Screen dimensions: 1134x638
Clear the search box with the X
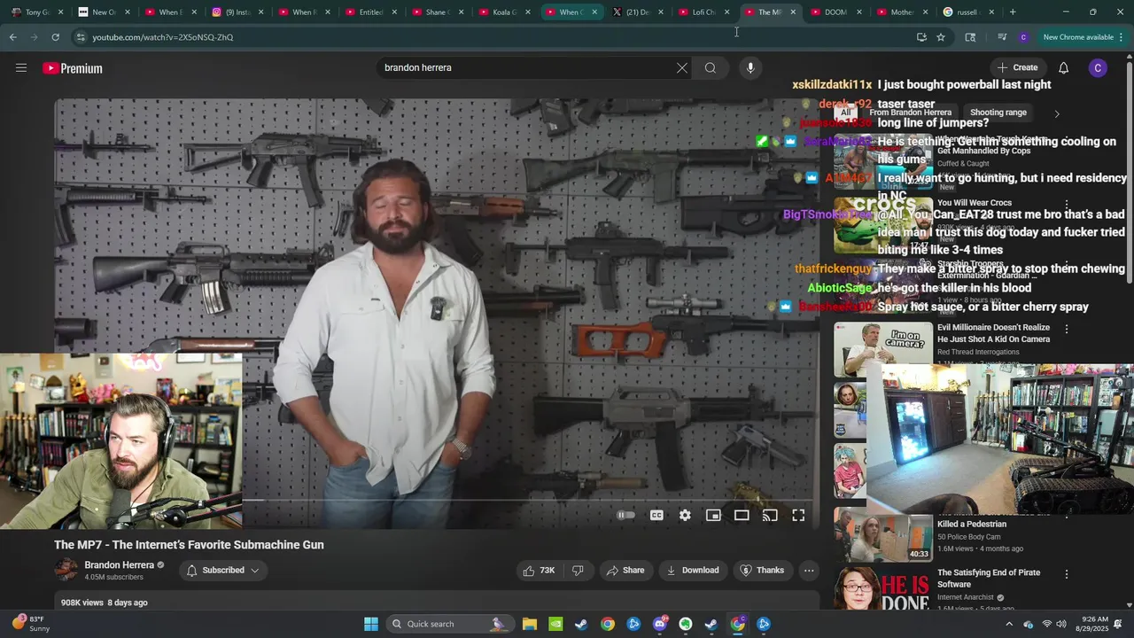click(x=682, y=68)
